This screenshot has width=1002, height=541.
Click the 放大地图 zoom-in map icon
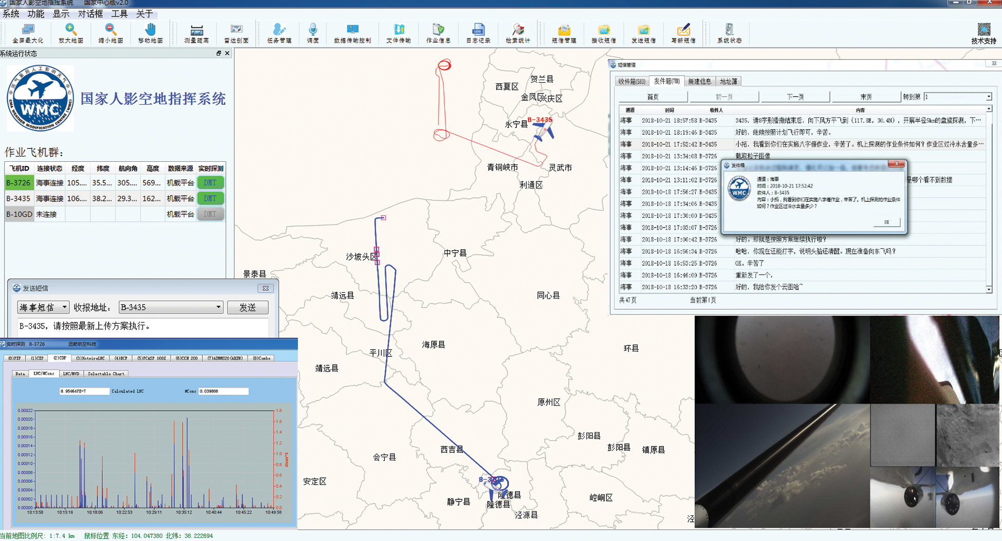[71, 33]
